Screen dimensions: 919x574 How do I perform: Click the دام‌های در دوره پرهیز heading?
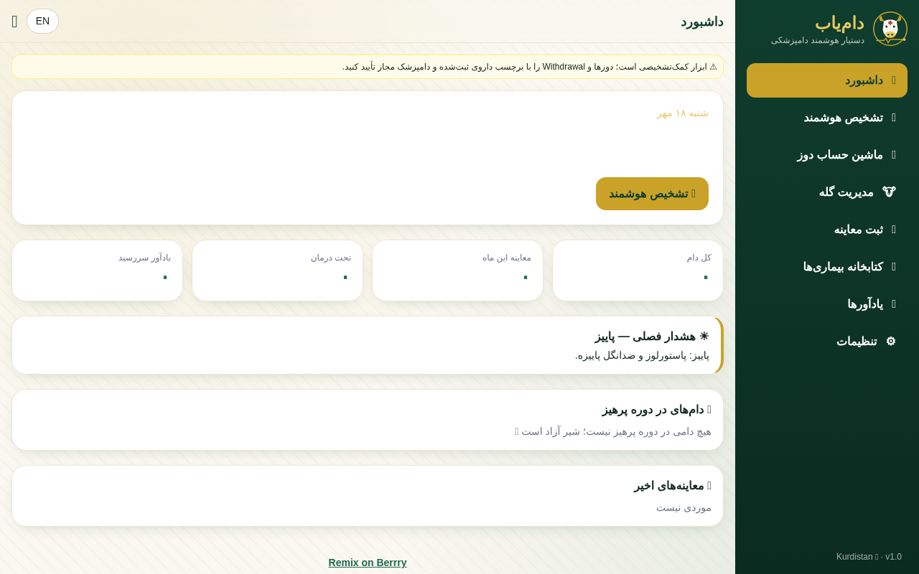tap(657, 410)
